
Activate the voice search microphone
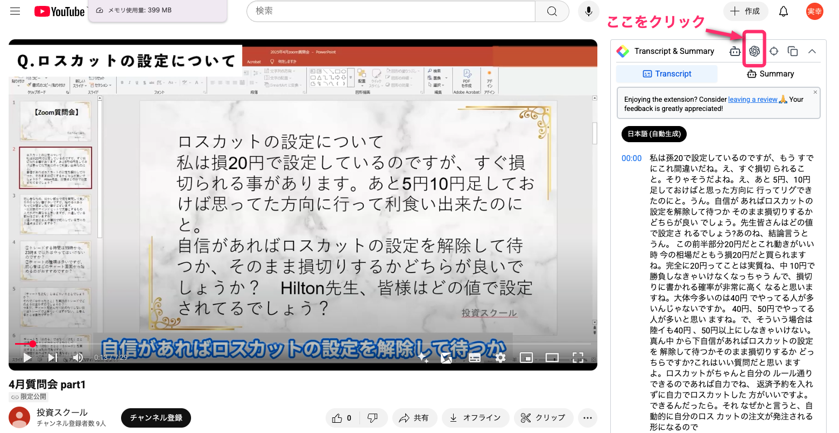588,11
